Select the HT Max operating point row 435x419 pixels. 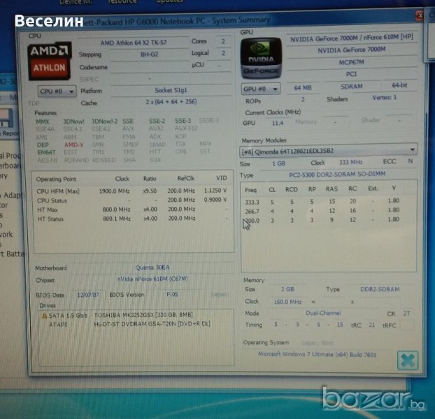(x=131, y=209)
